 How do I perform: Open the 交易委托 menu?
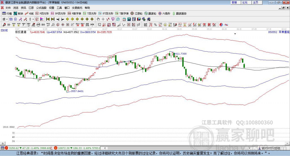[77, 8]
